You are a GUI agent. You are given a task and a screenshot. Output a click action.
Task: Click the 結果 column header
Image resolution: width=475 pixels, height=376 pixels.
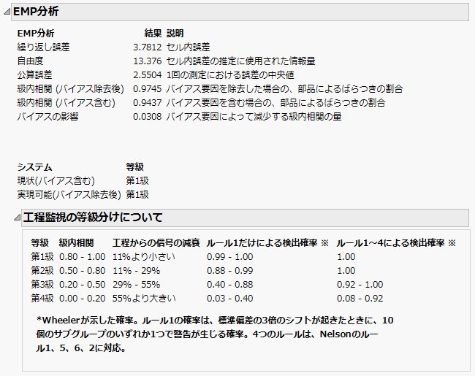click(x=153, y=34)
